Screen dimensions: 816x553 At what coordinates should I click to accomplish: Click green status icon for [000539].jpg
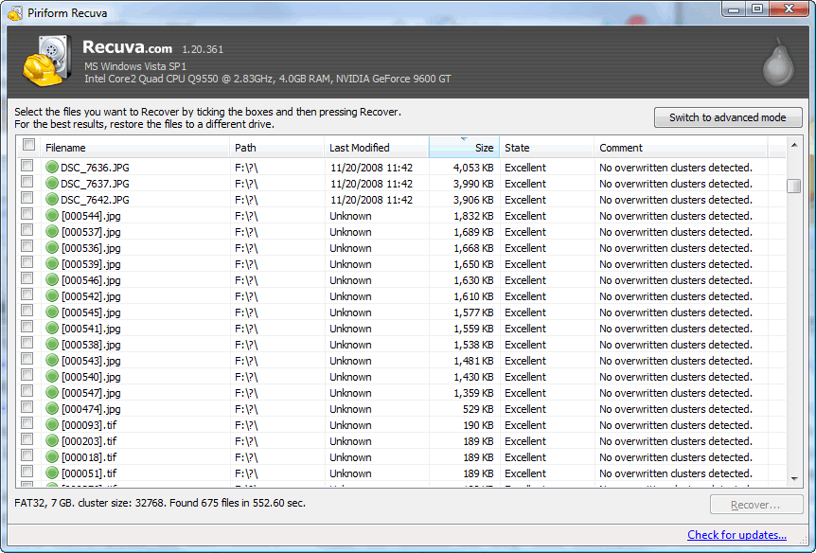[51, 264]
